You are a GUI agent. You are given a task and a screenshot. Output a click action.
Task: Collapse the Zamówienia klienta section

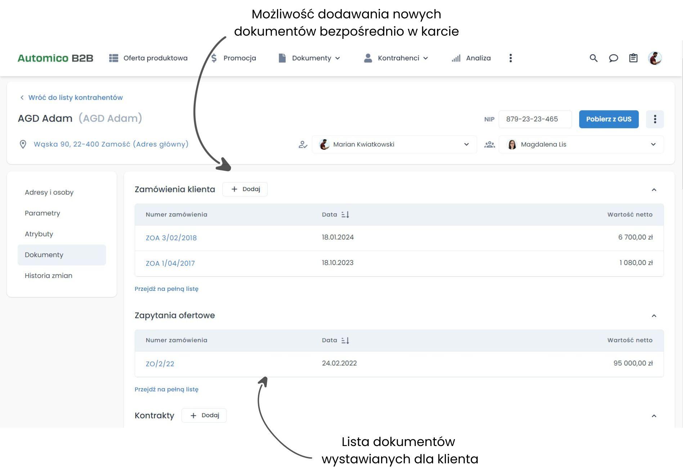click(654, 190)
